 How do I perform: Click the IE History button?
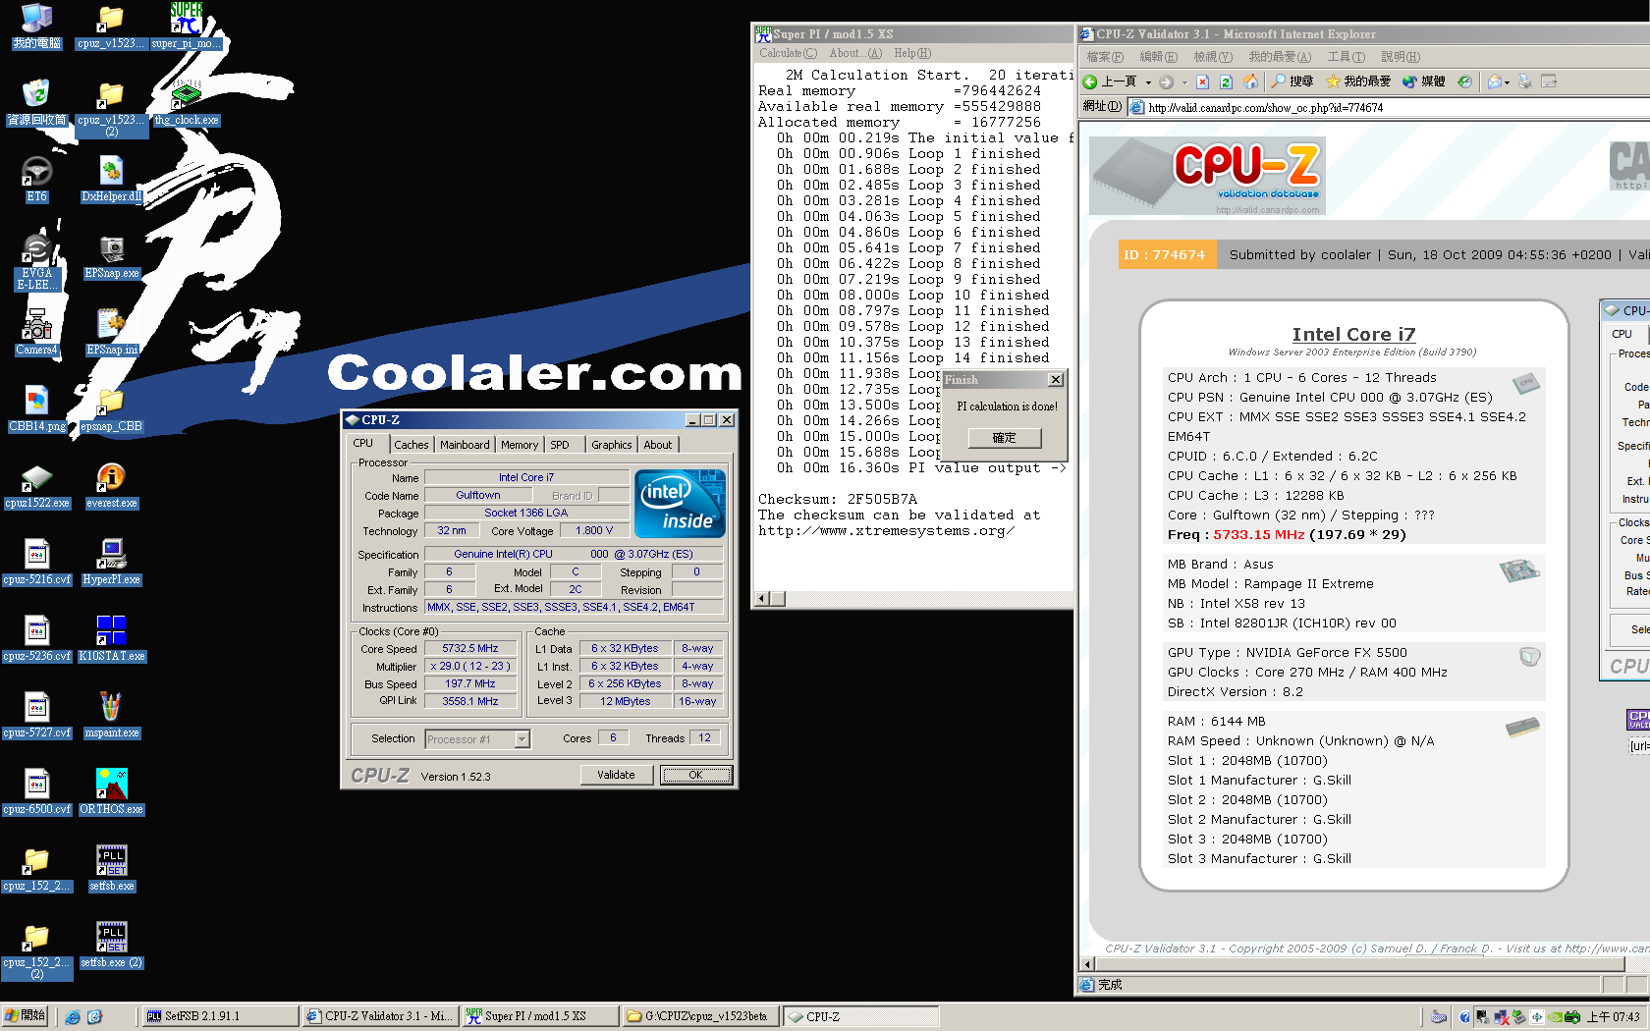point(1464,81)
